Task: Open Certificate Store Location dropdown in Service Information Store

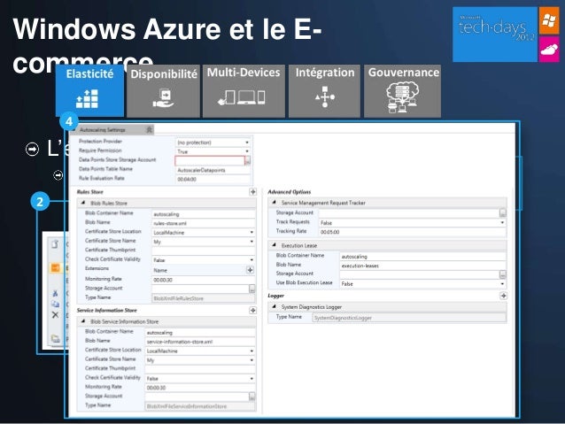Action: pos(252,351)
